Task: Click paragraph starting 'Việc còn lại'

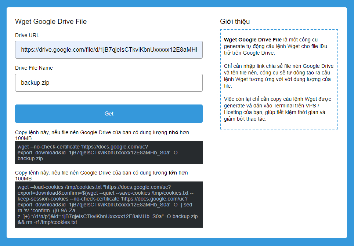Action: pyautogui.click(x=278, y=109)
